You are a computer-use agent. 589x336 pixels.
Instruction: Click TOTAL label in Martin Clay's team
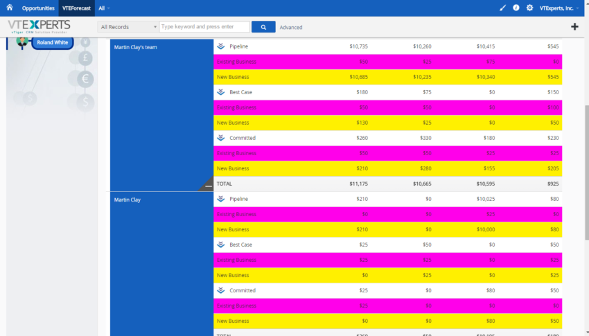click(x=225, y=184)
